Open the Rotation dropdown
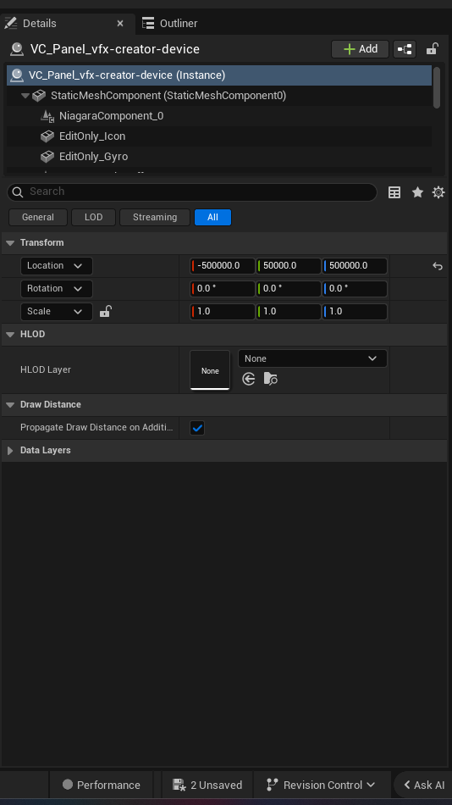Screen dimensions: 452x805 pos(57,288)
